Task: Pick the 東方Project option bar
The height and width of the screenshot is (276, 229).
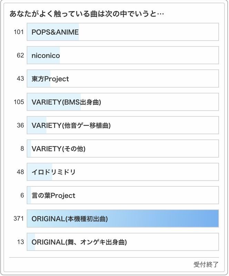Action: 123,79
